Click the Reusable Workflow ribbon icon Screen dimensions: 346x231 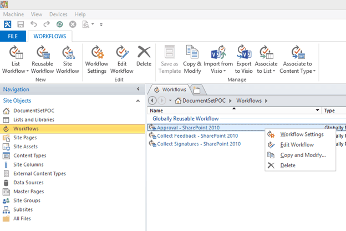[x=42, y=54]
